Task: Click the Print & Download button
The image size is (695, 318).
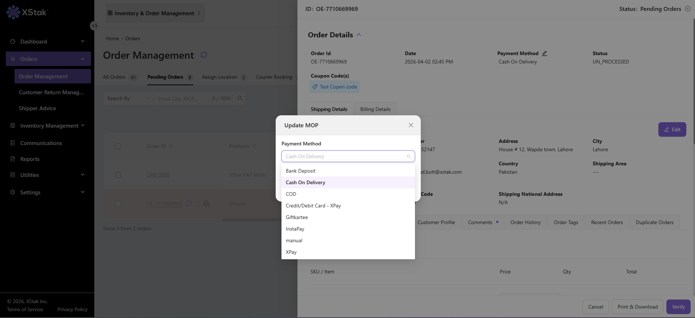Action: [638, 307]
